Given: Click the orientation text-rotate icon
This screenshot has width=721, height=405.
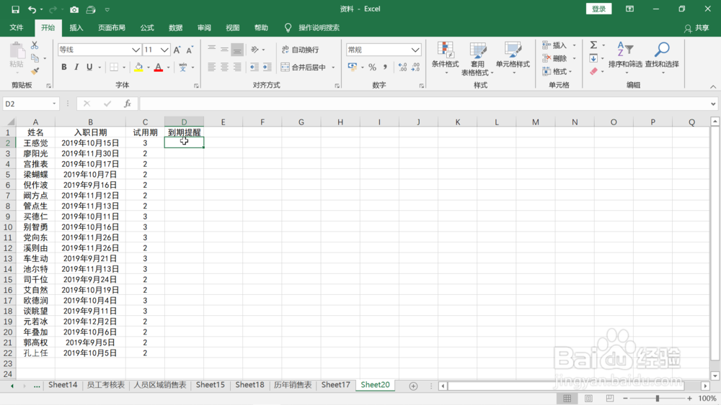Looking at the screenshot, I should point(255,49).
